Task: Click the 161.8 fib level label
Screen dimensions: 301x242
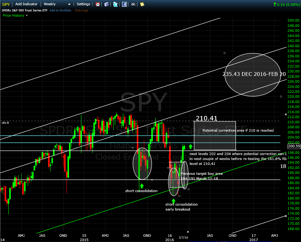Action: 5,122
